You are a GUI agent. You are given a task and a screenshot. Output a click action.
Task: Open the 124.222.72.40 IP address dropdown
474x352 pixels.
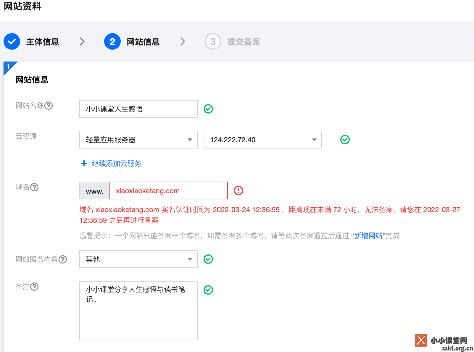pyautogui.click(x=263, y=140)
